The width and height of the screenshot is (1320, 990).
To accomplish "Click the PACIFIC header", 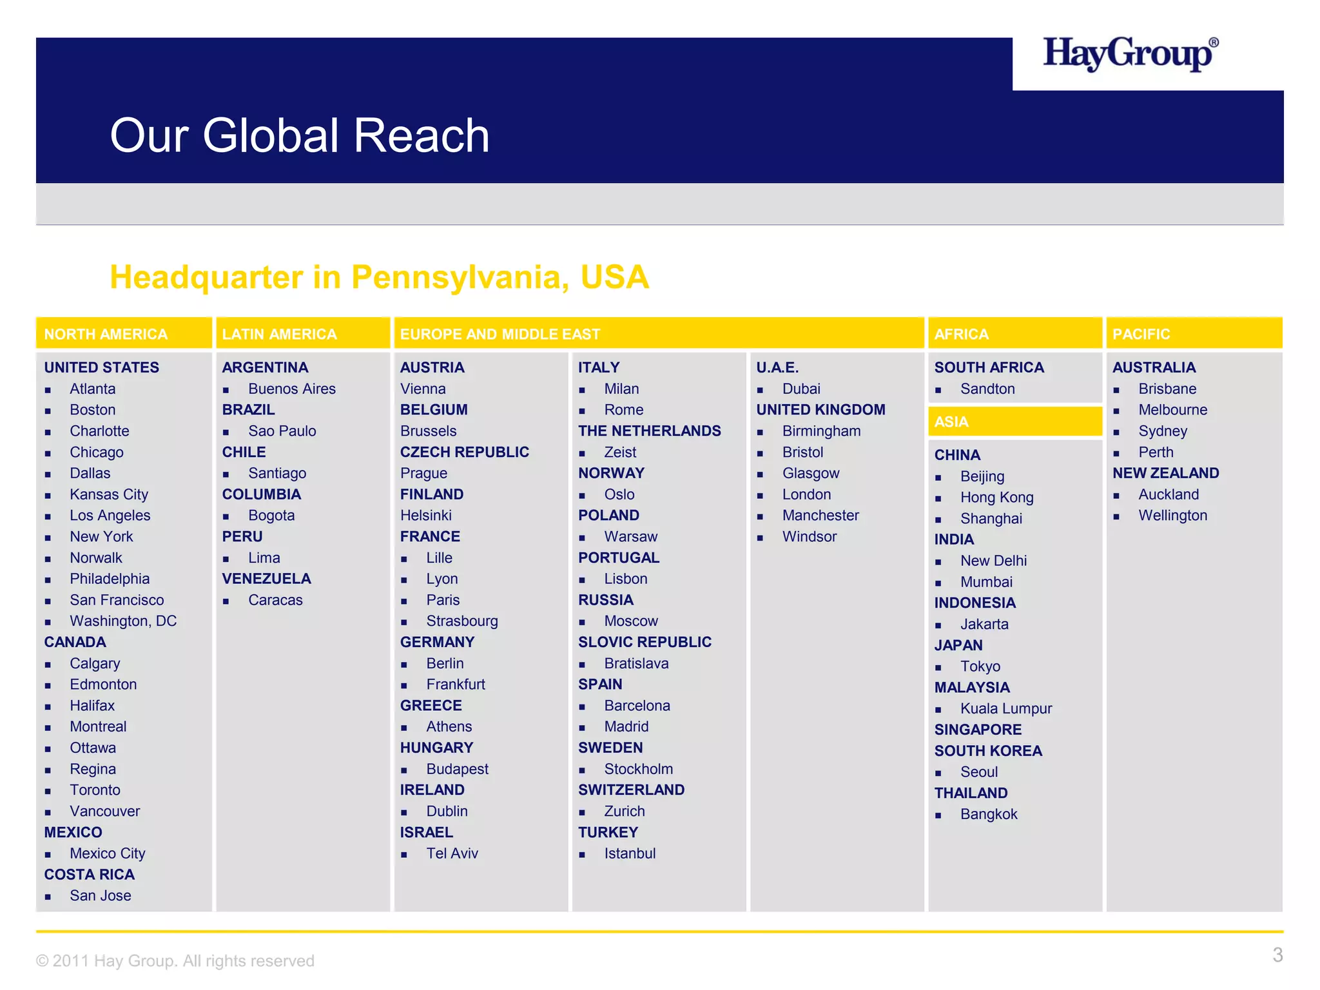I will tap(1194, 333).
